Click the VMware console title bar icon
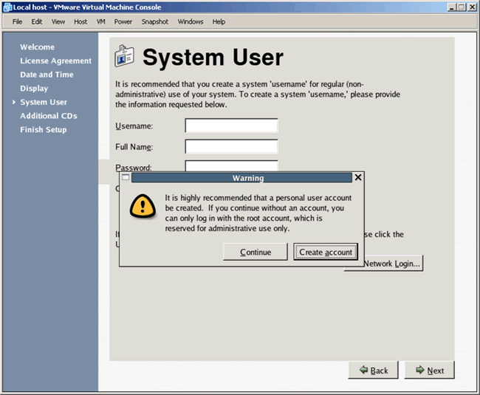The image size is (480, 395). click(x=7, y=7)
